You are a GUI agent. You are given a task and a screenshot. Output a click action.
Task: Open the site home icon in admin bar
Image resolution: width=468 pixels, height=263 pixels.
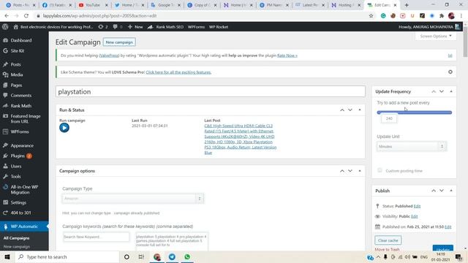pos(16,27)
